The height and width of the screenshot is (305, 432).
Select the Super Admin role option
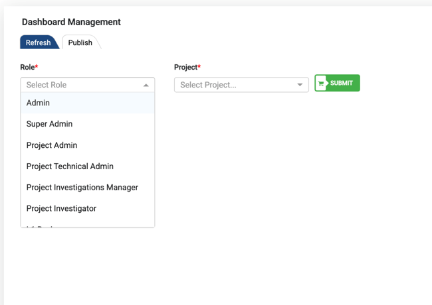click(49, 124)
